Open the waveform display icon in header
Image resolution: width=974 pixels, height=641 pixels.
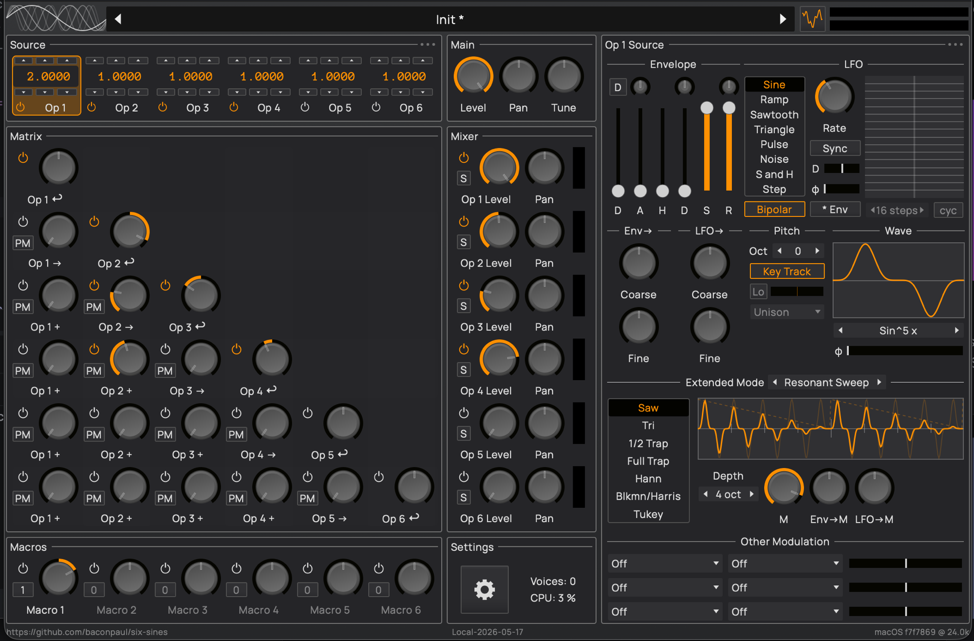[x=813, y=19]
